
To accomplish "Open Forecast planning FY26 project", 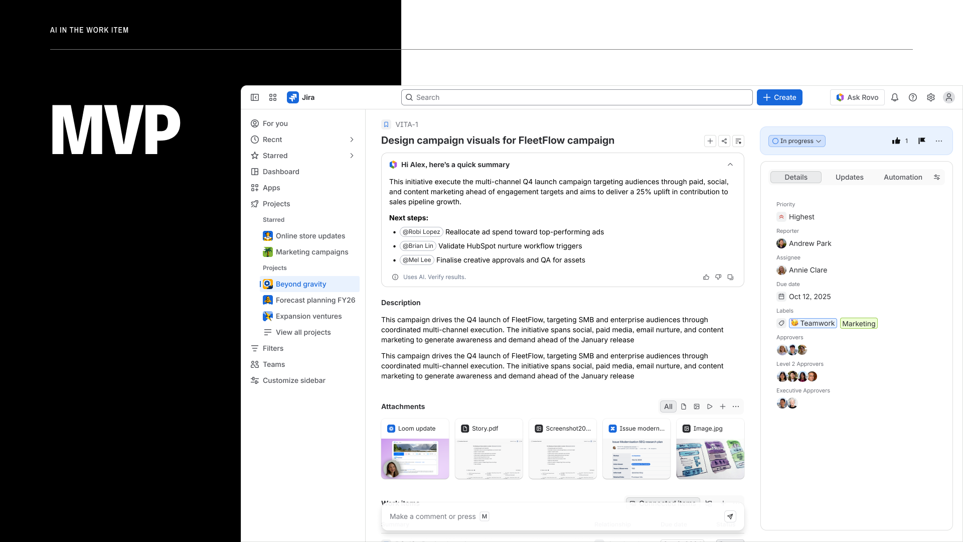I will click(x=310, y=300).
